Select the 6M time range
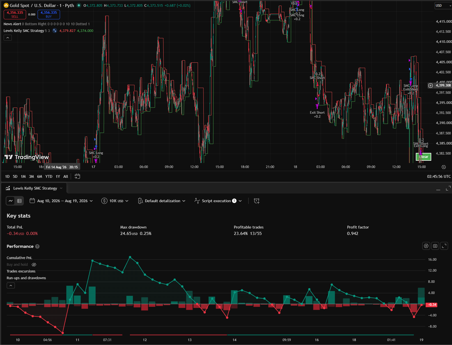Image resolution: width=452 pixels, height=345 pixels. pyautogui.click(x=40, y=176)
